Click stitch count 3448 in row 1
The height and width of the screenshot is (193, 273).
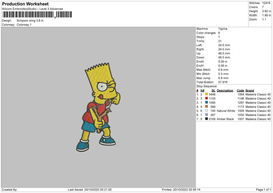click(x=212, y=94)
